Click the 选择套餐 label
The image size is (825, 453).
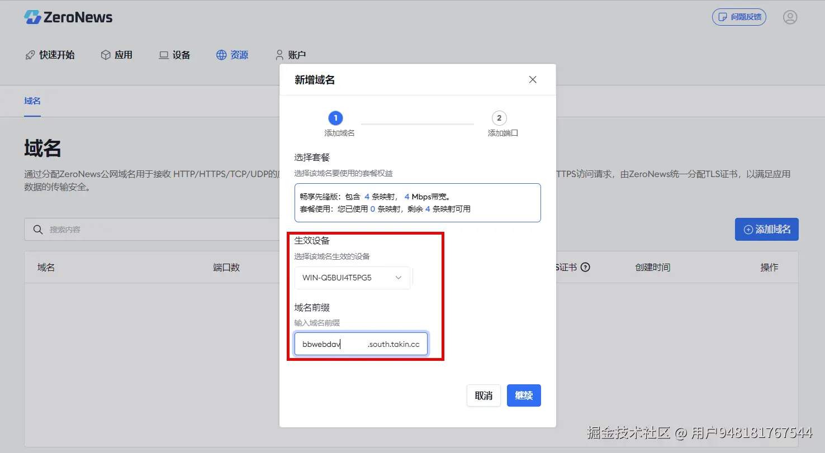click(x=312, y=158)
